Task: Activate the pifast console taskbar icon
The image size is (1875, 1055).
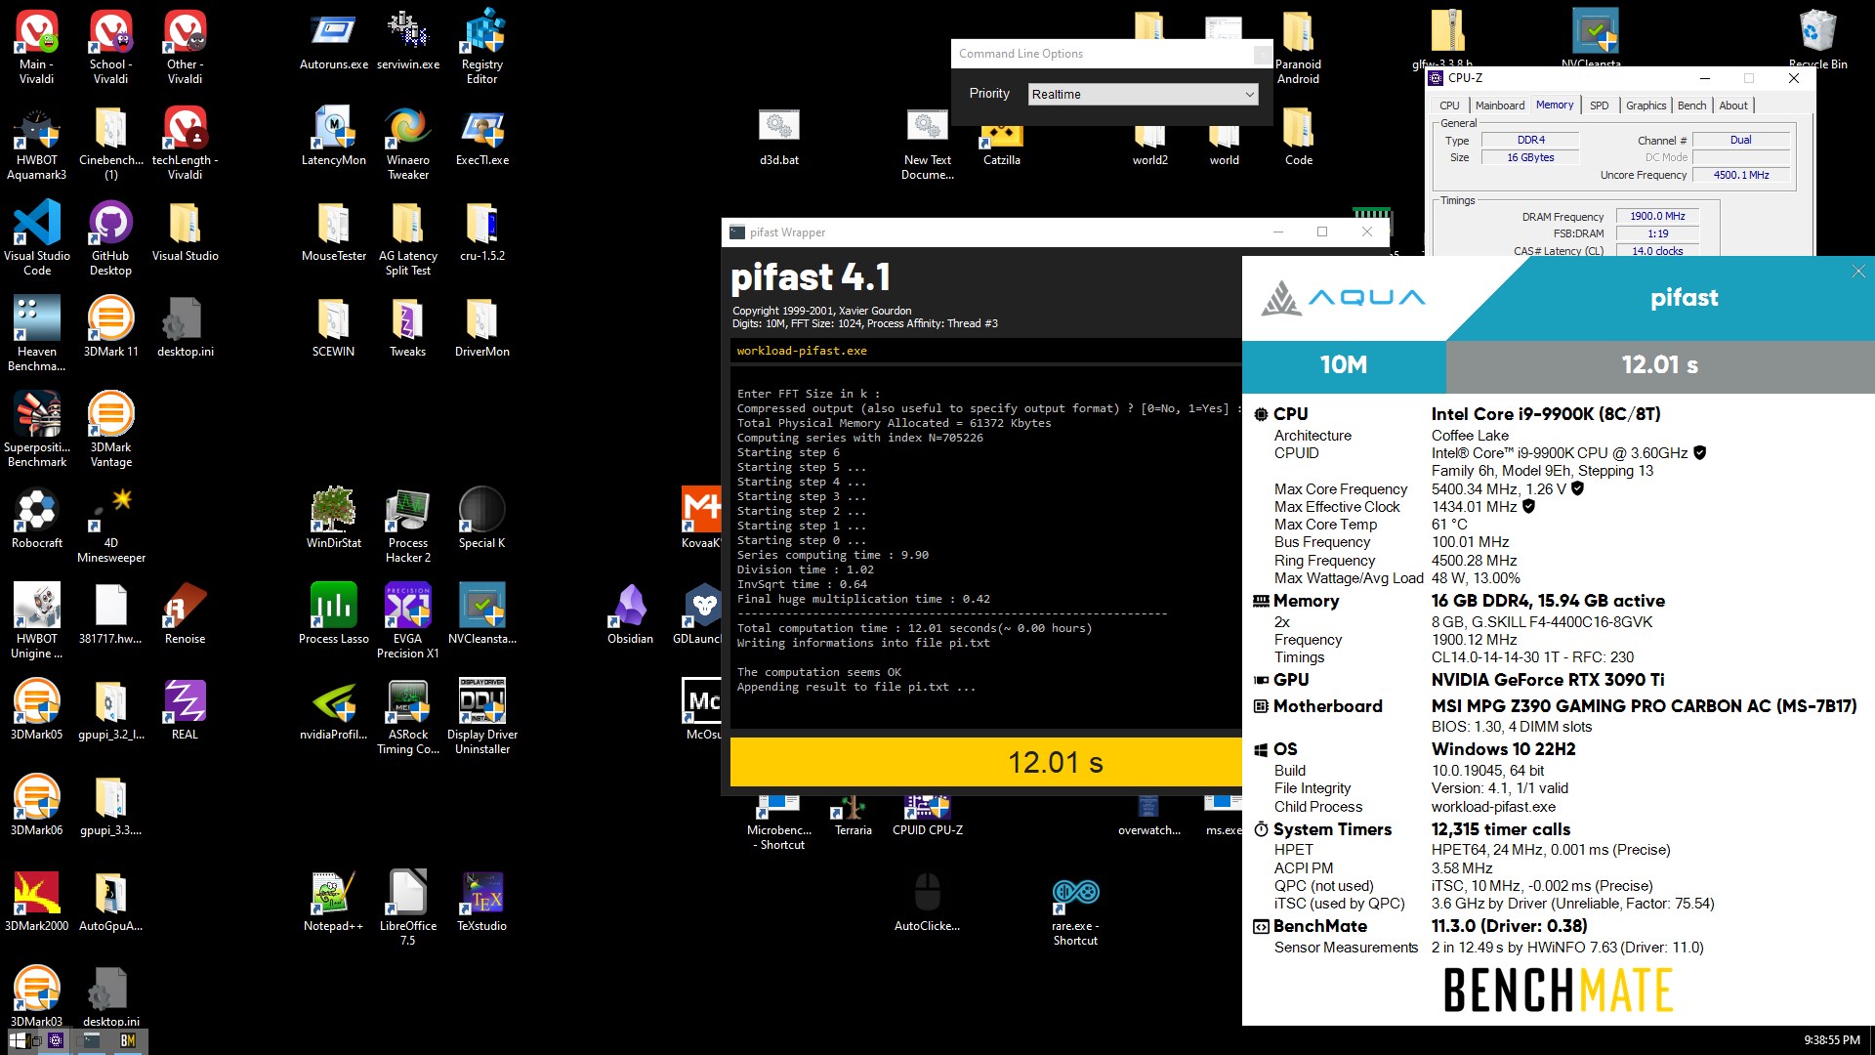Action: 92,1040
